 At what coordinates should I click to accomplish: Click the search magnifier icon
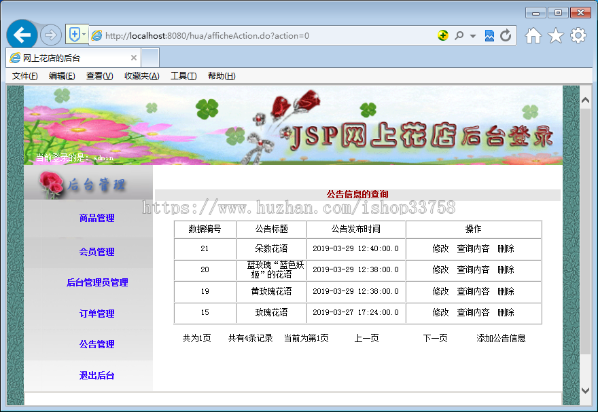point(459,35)
